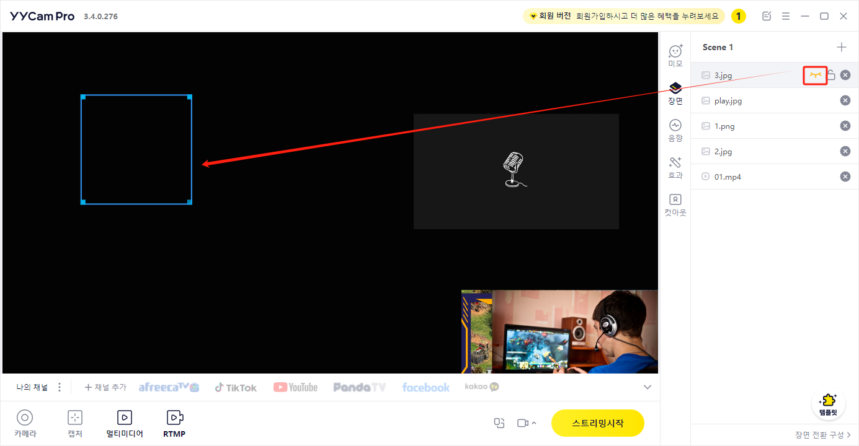Remove the 2.jpg layer
859x446 pixels.
click(x=845, y=151)
